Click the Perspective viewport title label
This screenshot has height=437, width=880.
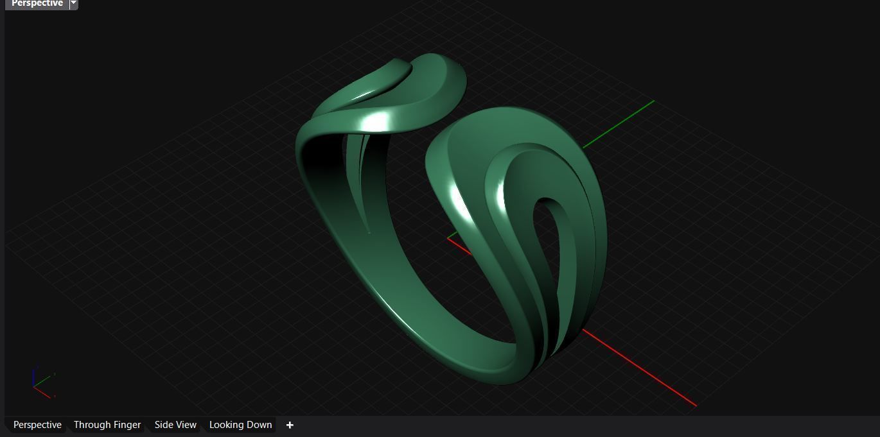click(x=37, y=3)
